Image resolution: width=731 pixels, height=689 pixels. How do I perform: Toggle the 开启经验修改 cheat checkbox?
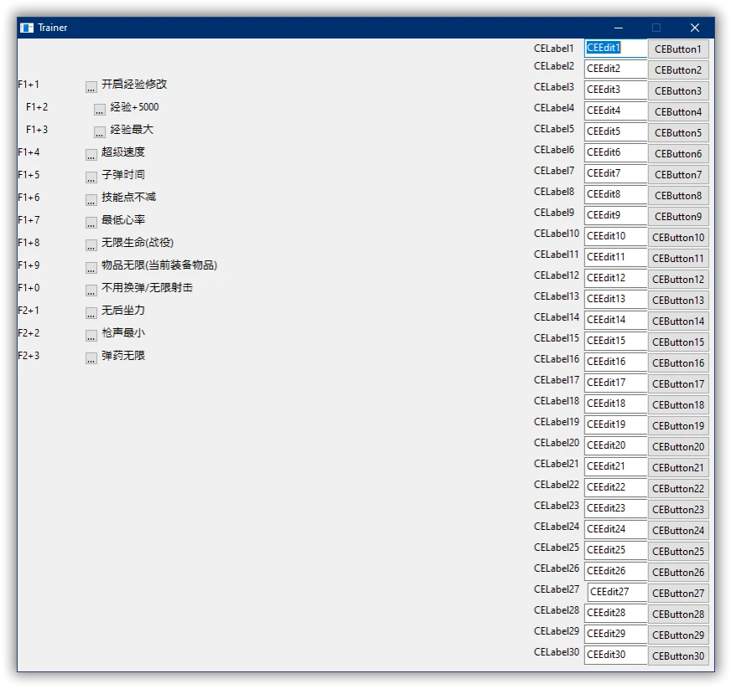[91, 87]
